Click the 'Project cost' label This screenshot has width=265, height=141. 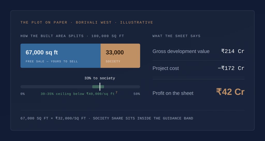[166, 68]
